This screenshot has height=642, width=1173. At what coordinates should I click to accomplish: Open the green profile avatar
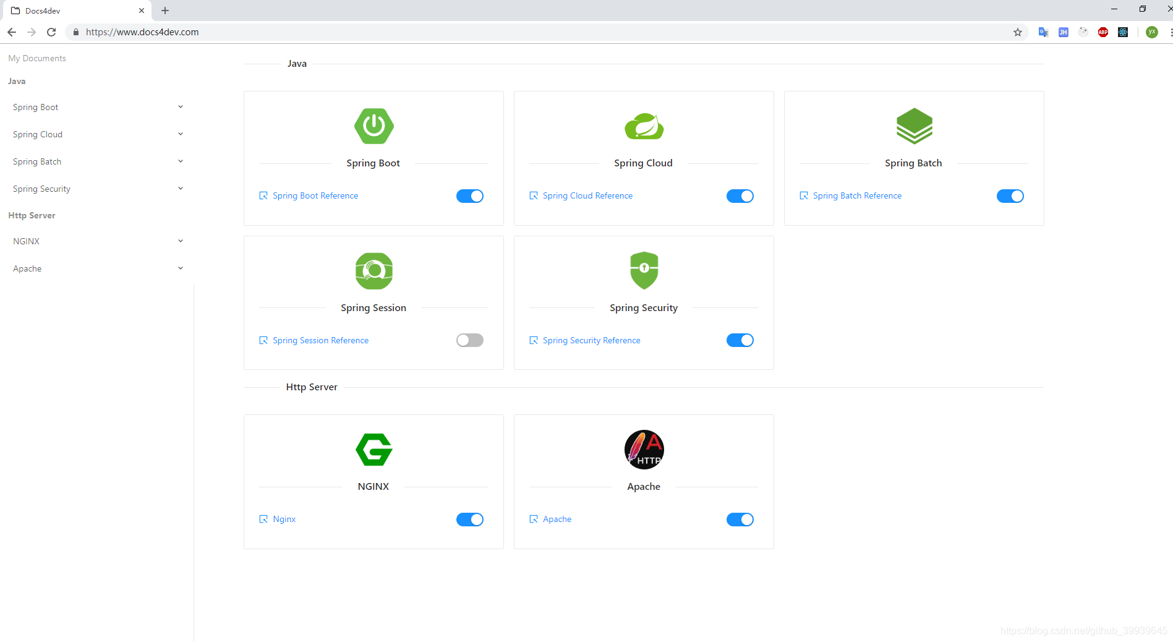tap(1152, 32)
